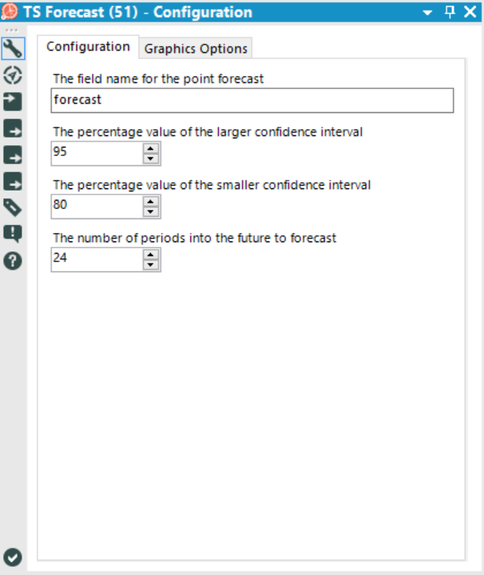Image resolution: width=484 pixels, height=575 pixels.
Task: Click the input anchor arrow icon
Action: (x=14, y=101)
